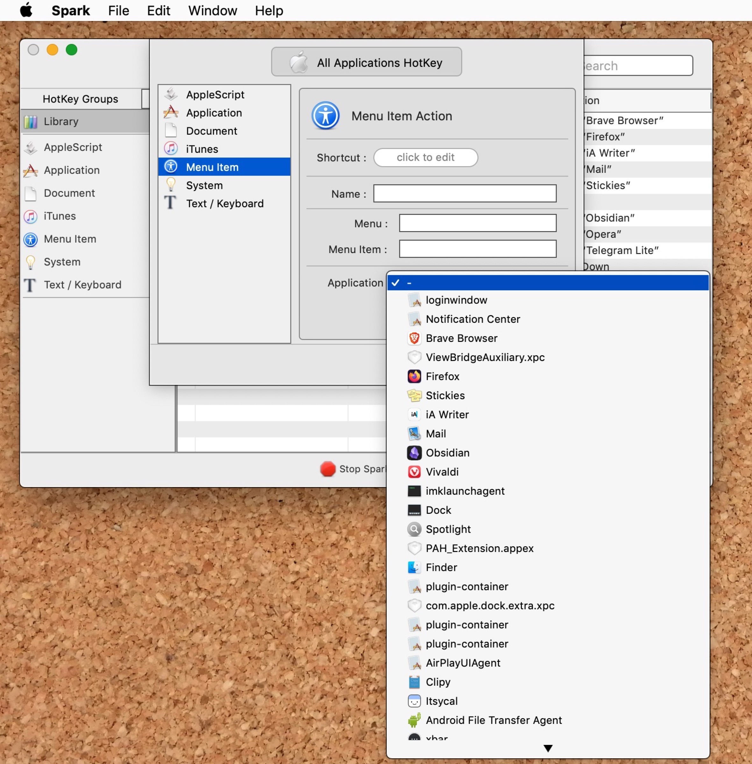Click the Vivaldi icon in dropdown list
The width and height of the screenshot is (752, 764).
point(414,472)
